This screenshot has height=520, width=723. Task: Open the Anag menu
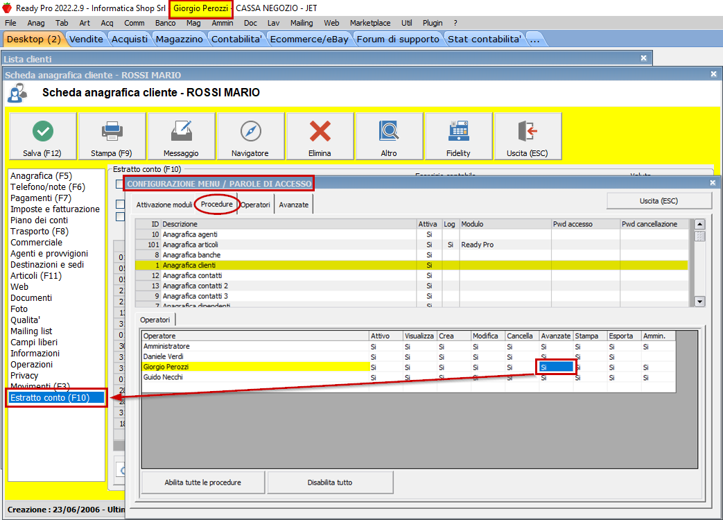coord(36,23)
